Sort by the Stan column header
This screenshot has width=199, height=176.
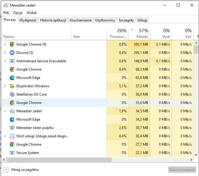click(89, 34)
